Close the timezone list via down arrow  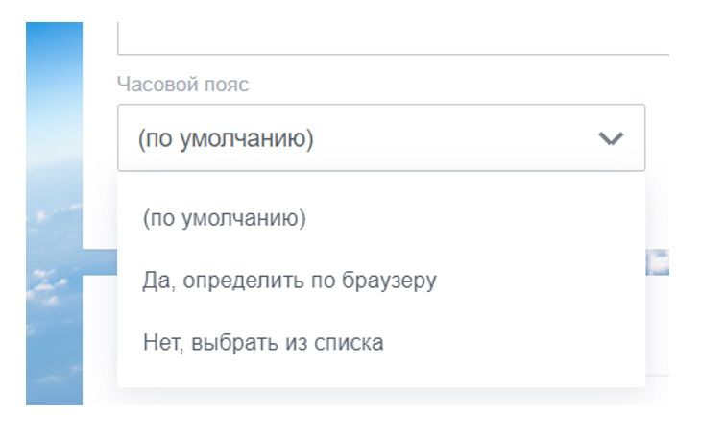tap(611, 139)
